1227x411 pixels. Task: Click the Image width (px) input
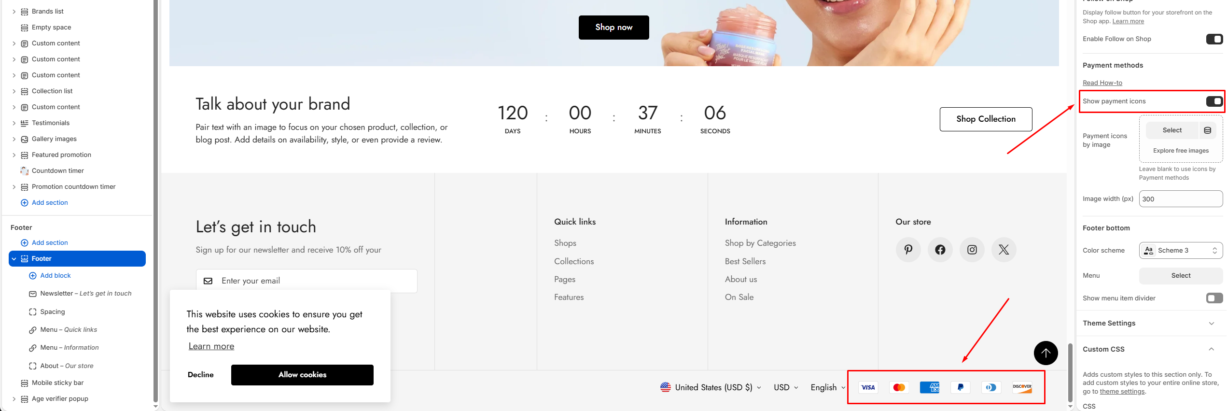click(1181, 199)
